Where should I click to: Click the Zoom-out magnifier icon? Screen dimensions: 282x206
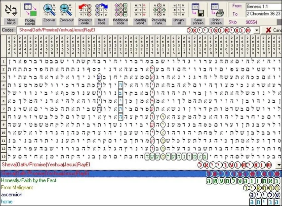tap(66, 10)
